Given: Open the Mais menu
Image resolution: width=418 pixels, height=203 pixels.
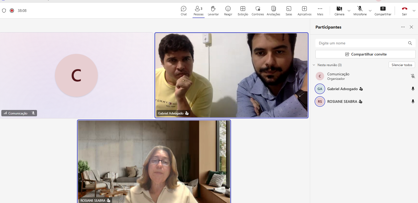Looking at the screenshot, I should [320, 11].
